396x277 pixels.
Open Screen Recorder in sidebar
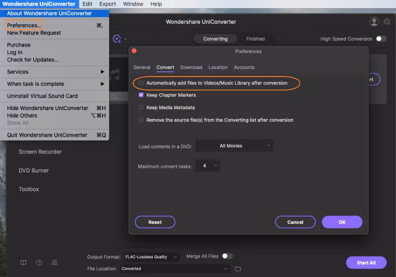pos(40,152)
